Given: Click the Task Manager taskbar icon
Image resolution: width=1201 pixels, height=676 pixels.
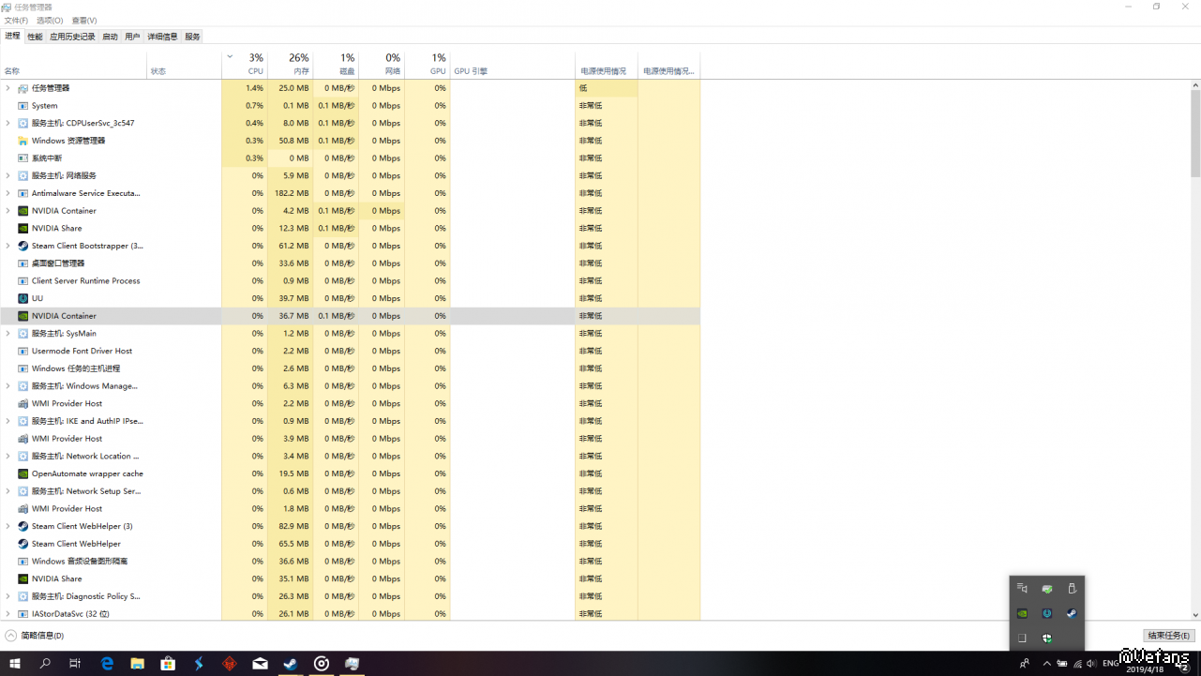Looking at the screenshot, I should pos(352,664).
